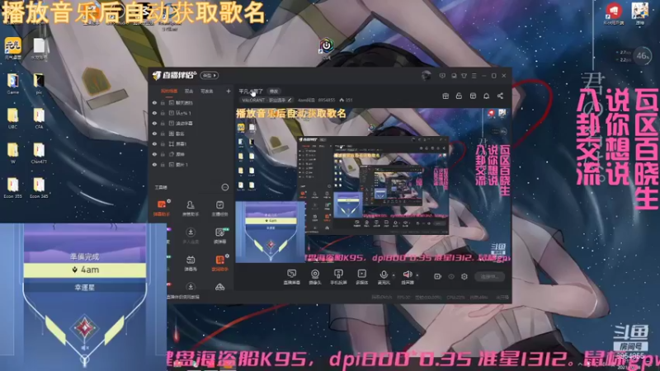The height and width of the screenshot is (371, 660).
Task: Click the live preview canvas
Action: coord(373,185)
